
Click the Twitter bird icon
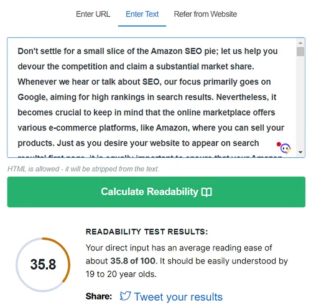click(125, 296)
